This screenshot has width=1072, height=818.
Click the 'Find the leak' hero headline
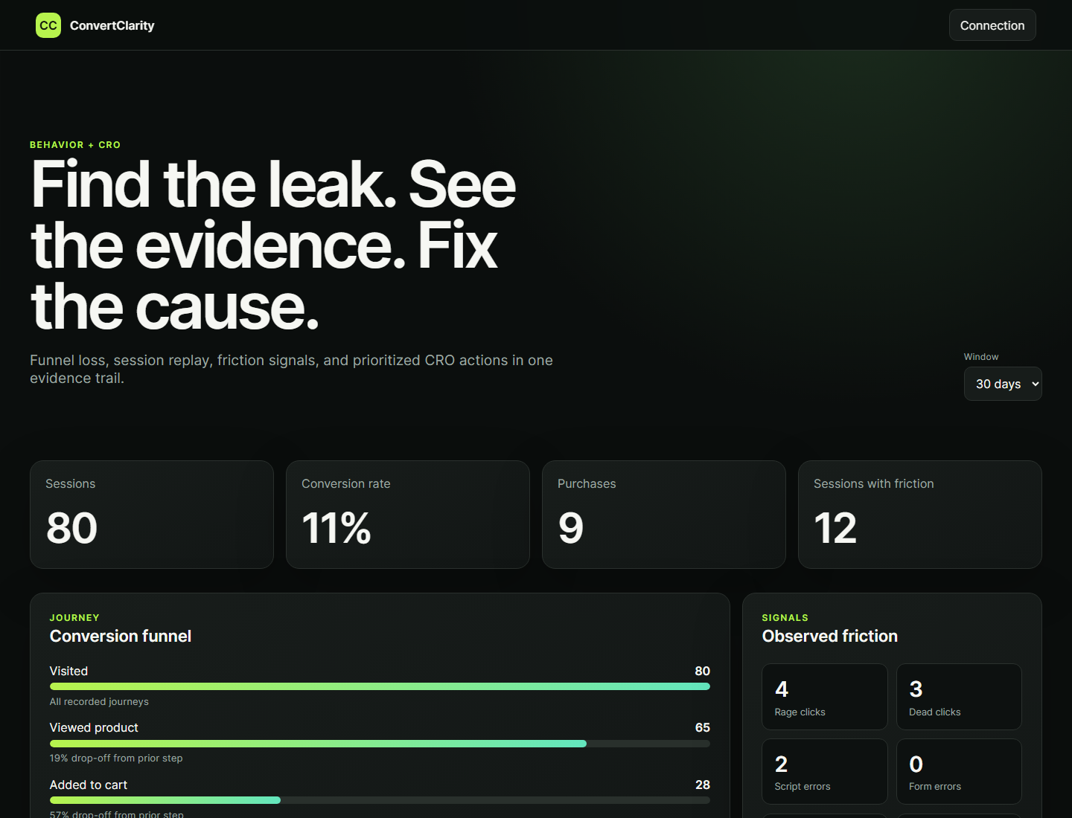click(x=273, y=245)
